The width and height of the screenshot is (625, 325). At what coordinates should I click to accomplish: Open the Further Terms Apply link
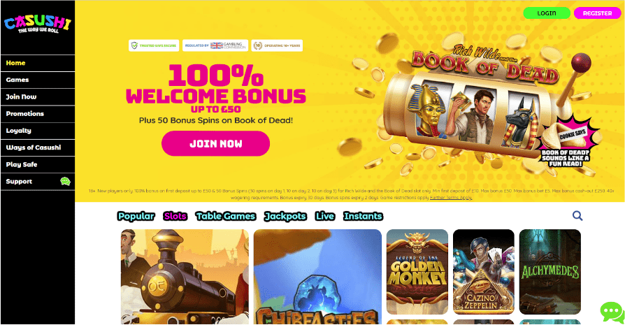451,198
